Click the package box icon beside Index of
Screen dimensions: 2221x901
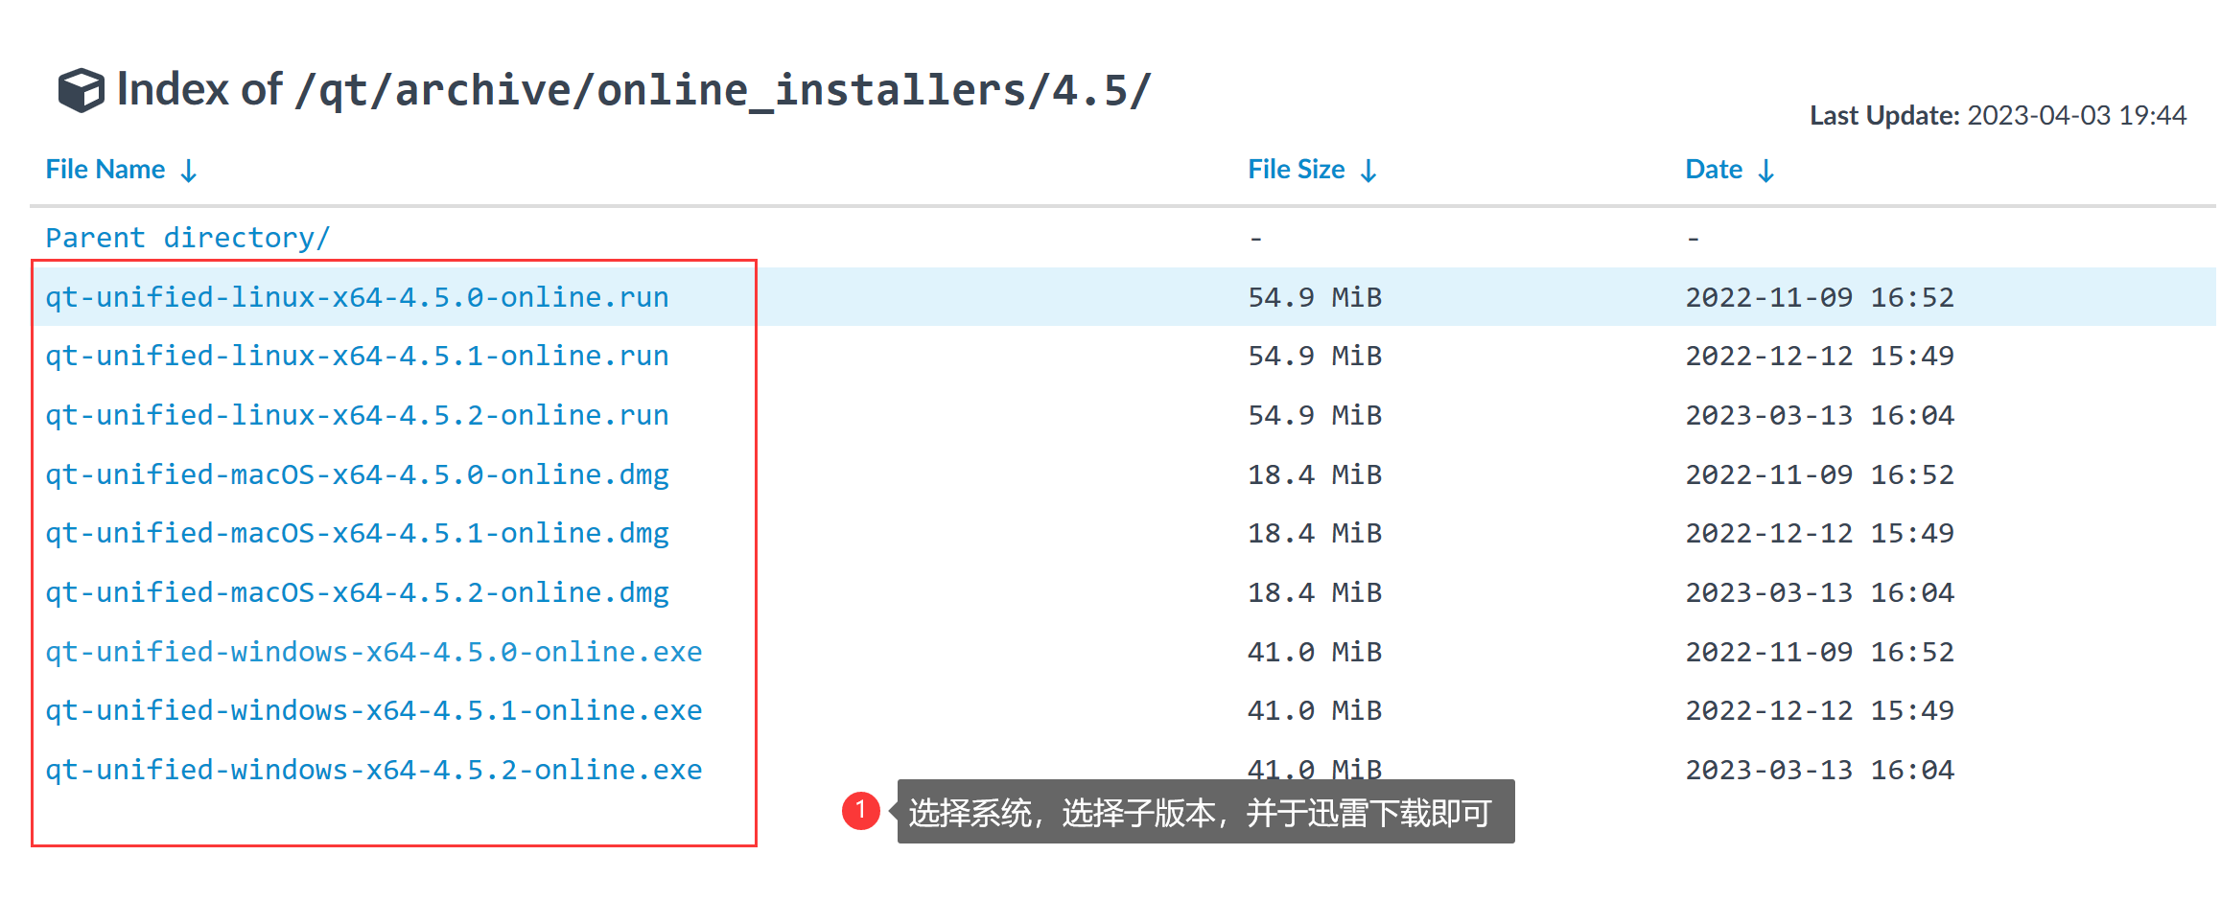[81, 91]
